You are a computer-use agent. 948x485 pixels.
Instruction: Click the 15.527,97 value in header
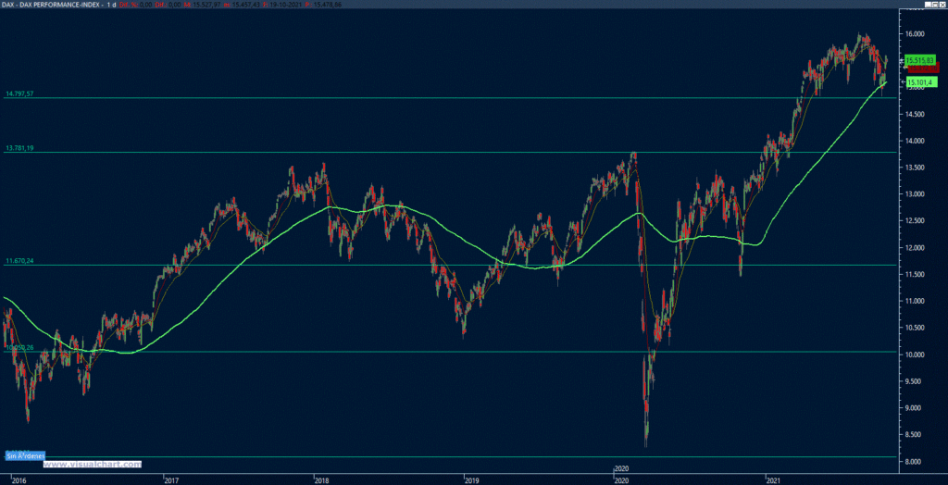pyautogui.click(x=206, y=5)
